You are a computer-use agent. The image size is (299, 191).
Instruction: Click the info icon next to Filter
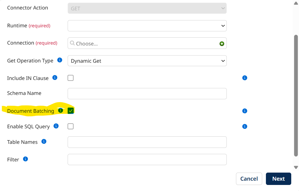[25, 159]
